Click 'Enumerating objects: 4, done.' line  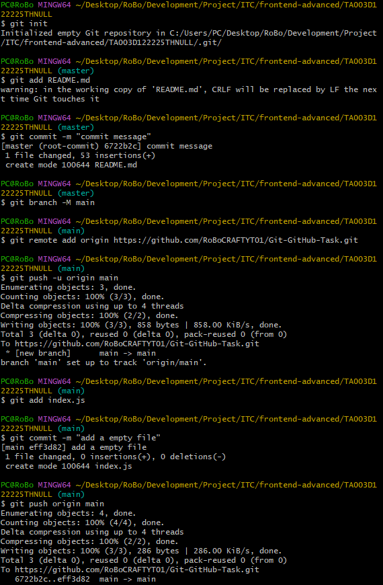(69, 513)
